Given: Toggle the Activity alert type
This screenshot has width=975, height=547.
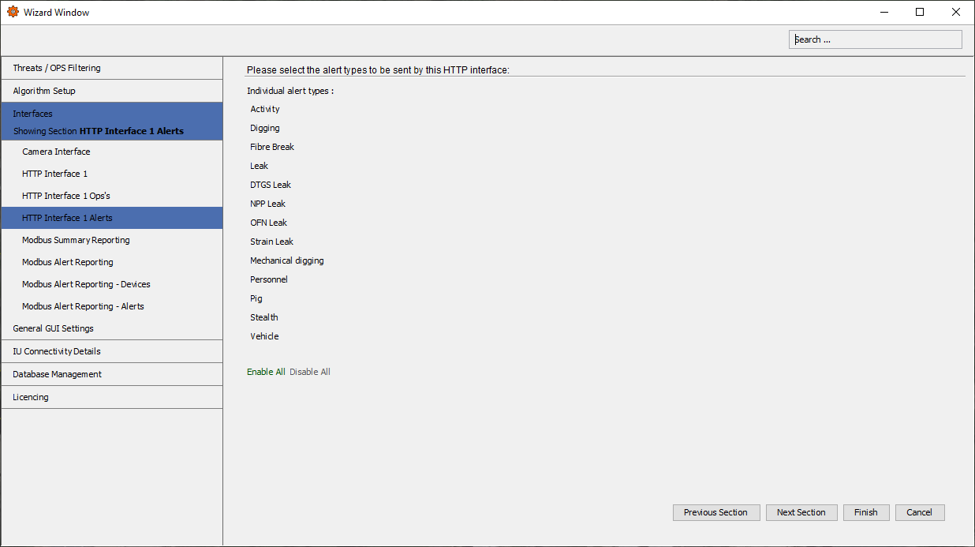Looking at the screenshot, I should 264,109.
